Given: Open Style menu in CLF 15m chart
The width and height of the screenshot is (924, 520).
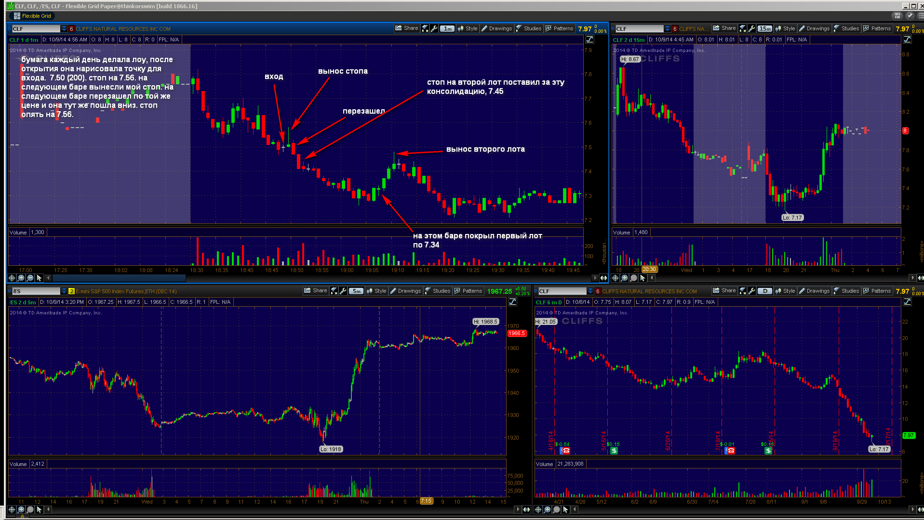Looking at the screenshot, I should pyautogui.click(x=785, y=28).
